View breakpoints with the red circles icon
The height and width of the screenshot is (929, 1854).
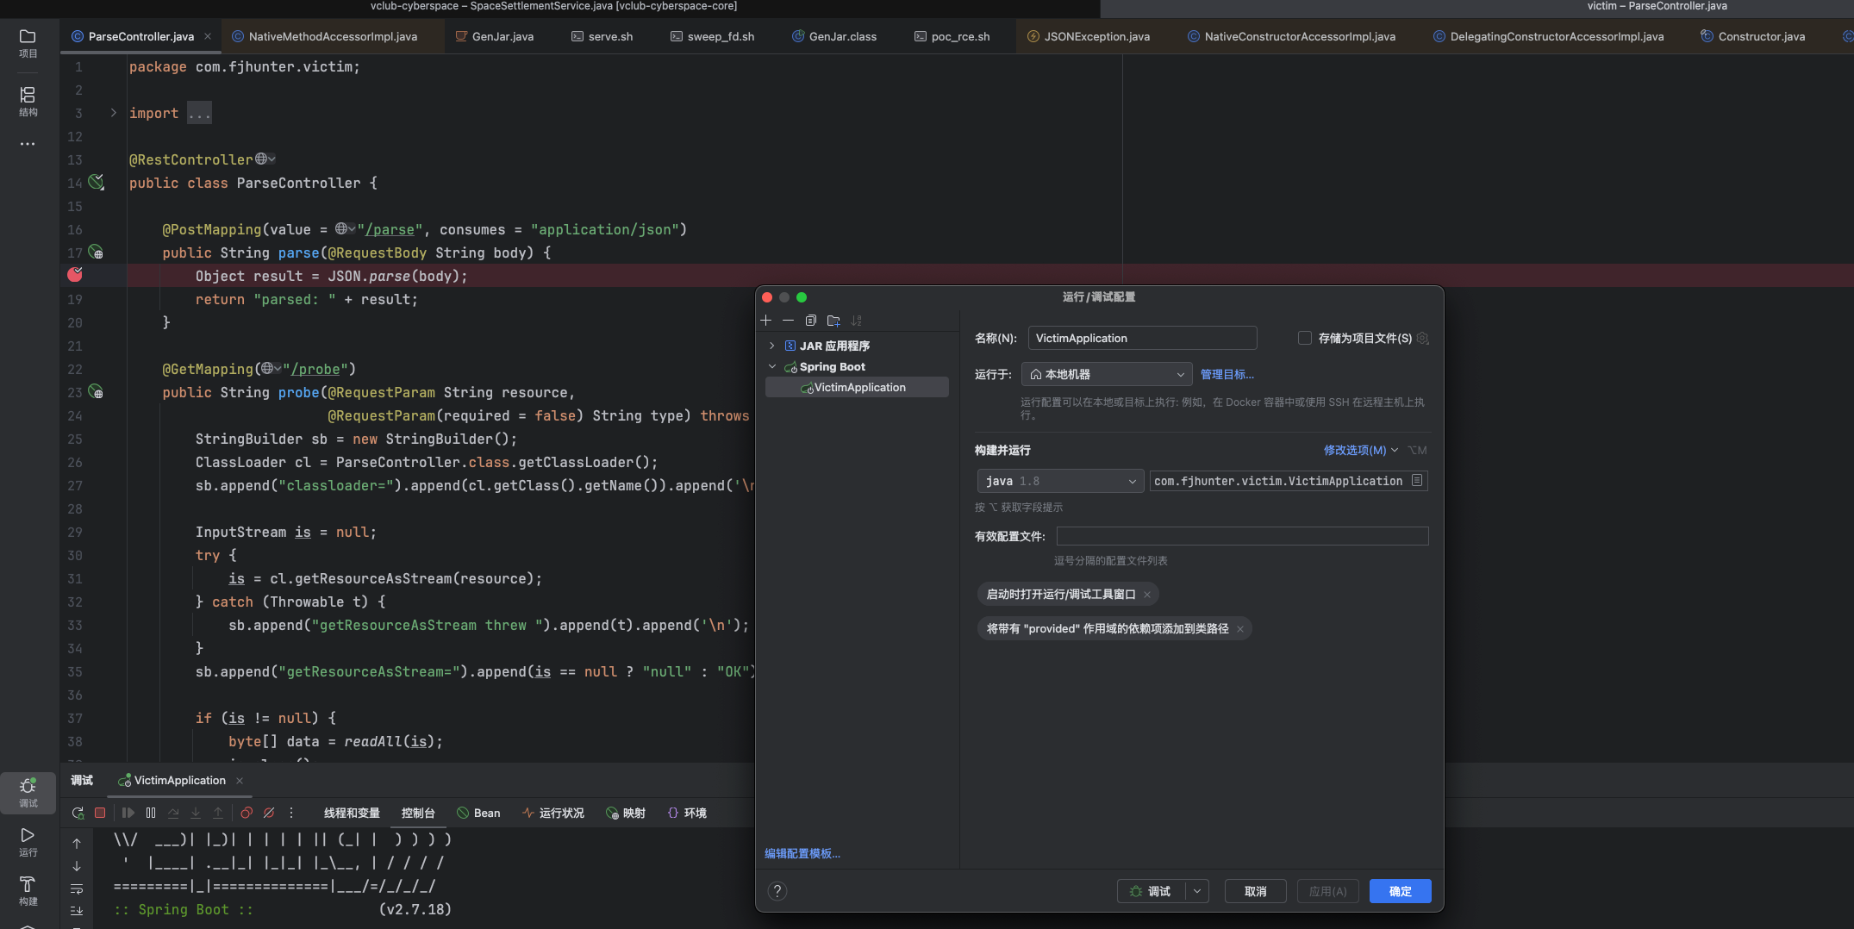click(x=247, y=813)
